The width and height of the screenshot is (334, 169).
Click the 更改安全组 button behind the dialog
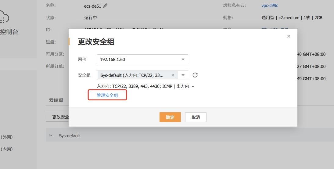tap(57, 117)
